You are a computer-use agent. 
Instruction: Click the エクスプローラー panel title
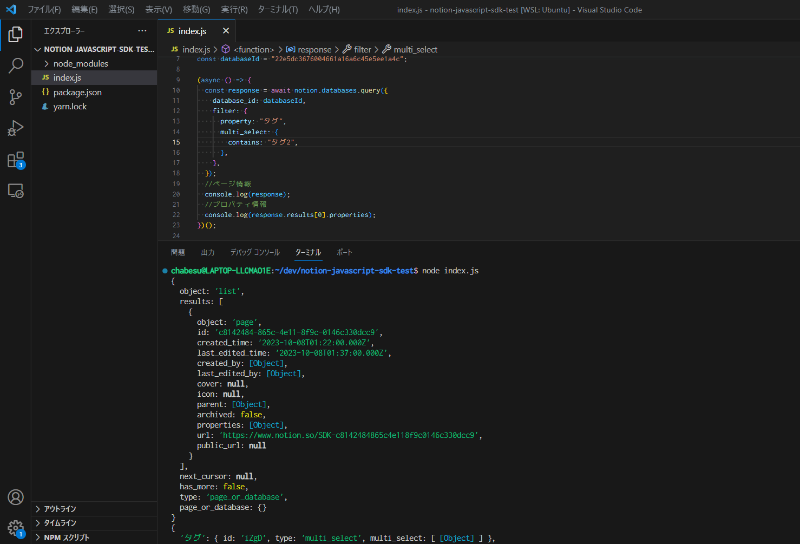click(64, 31)
